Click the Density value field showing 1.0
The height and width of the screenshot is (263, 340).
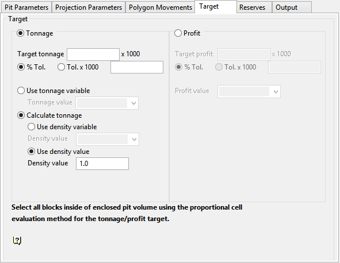pos(102,164)
